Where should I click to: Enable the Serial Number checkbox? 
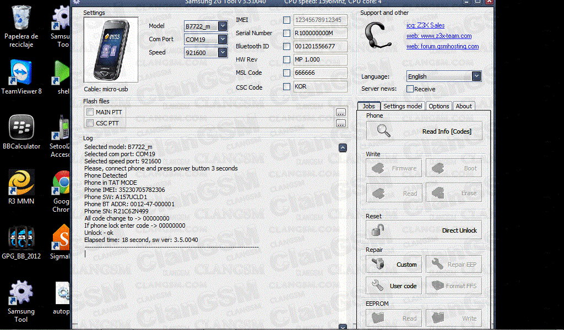pos(286,34)
